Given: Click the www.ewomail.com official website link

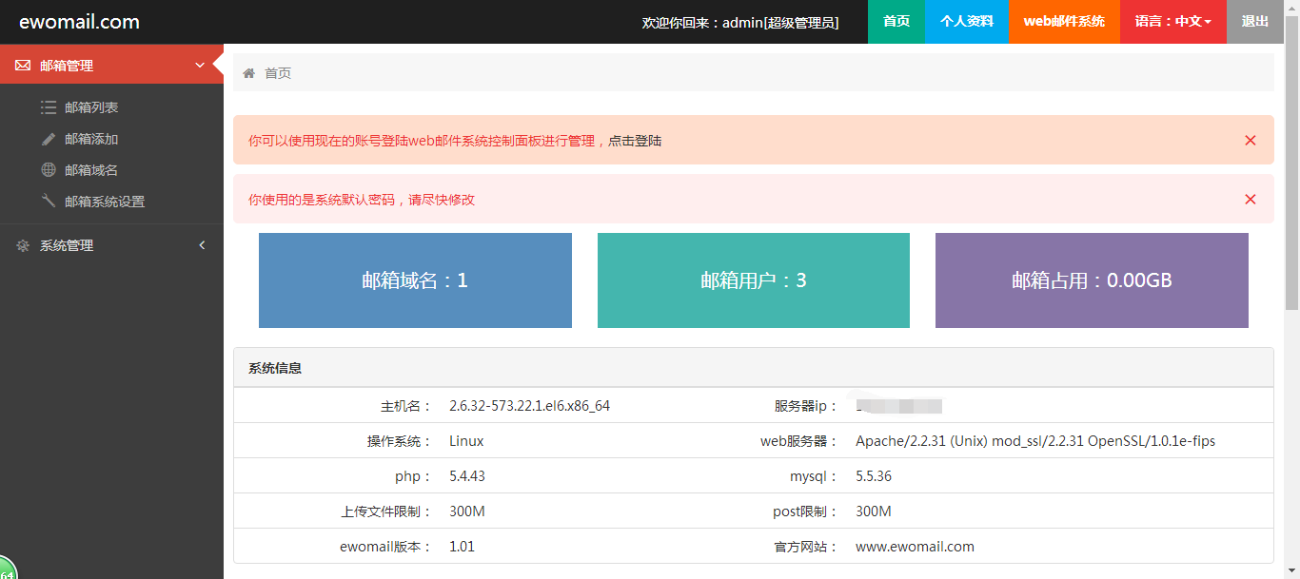Looking at the screenshot, I should [x=914, y=547].
